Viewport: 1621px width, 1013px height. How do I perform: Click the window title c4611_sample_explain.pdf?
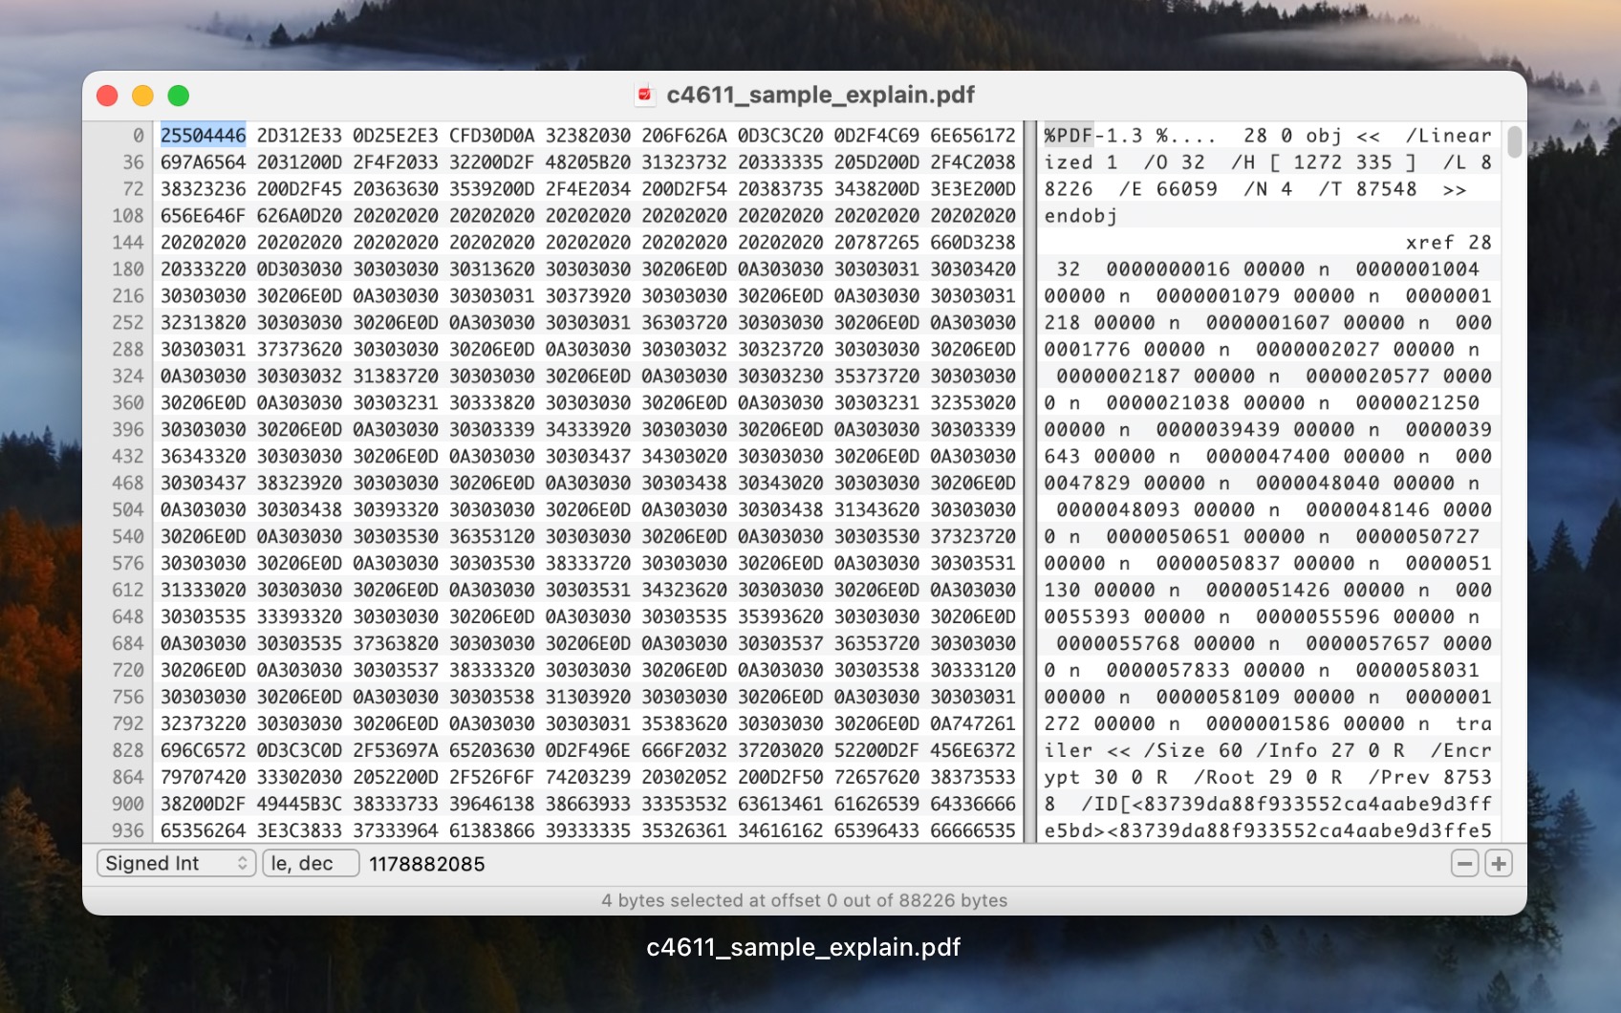point(820,95)
